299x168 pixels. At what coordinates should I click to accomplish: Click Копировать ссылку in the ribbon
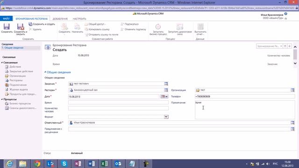click(97, 29)
